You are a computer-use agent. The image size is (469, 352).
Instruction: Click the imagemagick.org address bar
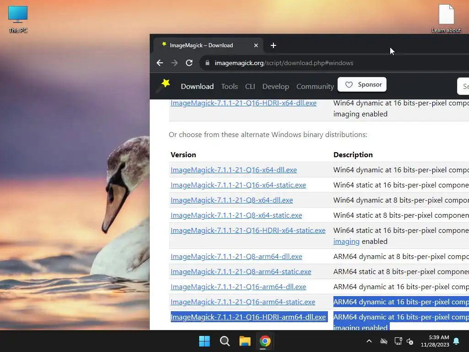pyautogui.click(x=335, y=63)
